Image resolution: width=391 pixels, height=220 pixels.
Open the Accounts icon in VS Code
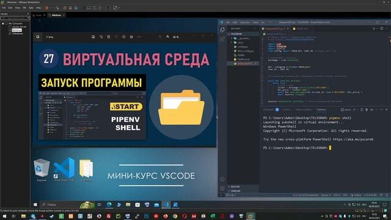tap(222, 179)
